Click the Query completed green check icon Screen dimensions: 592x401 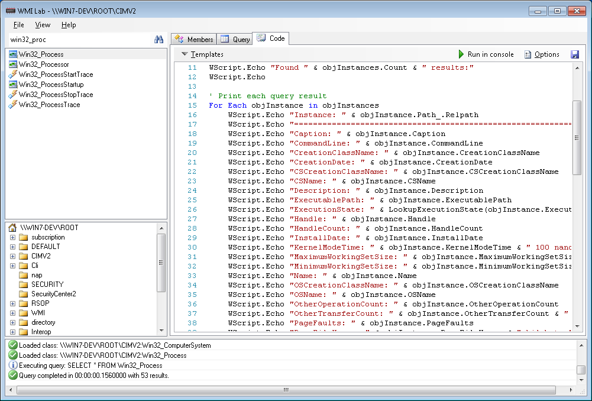13,376
